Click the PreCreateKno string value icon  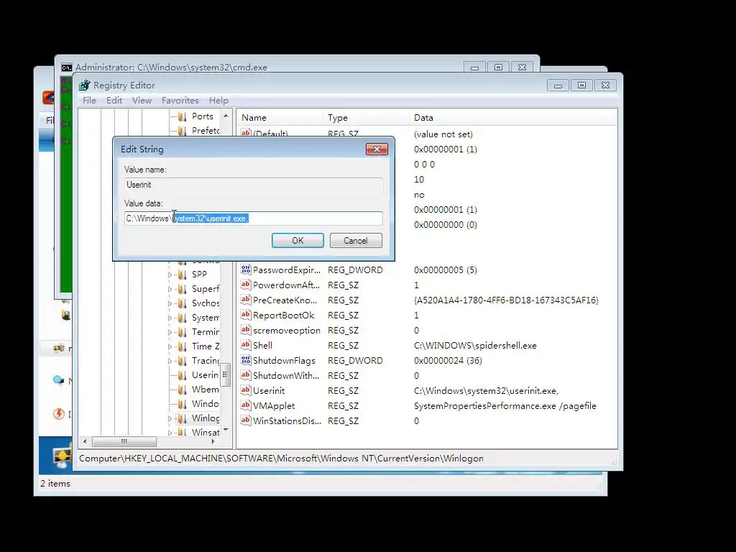246,300
